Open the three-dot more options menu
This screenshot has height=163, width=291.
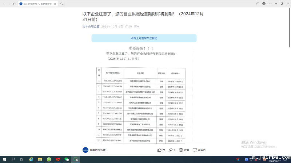pos(270,4)
